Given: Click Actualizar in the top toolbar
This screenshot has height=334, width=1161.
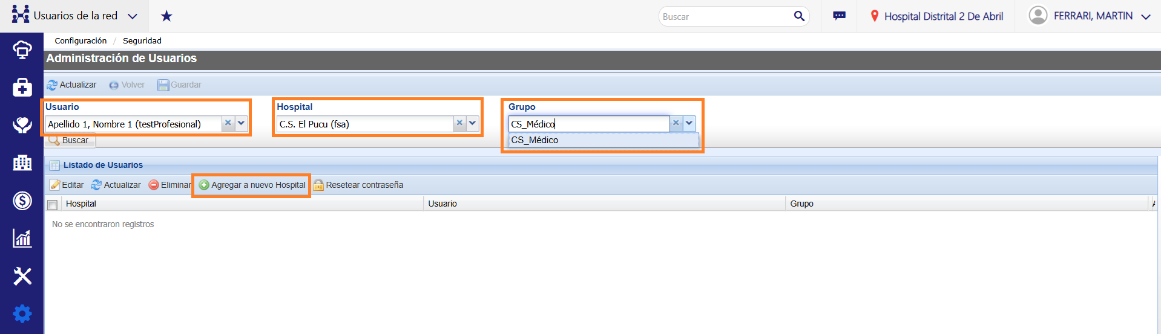Looking at the screenshot, I should tap(71, 85).
